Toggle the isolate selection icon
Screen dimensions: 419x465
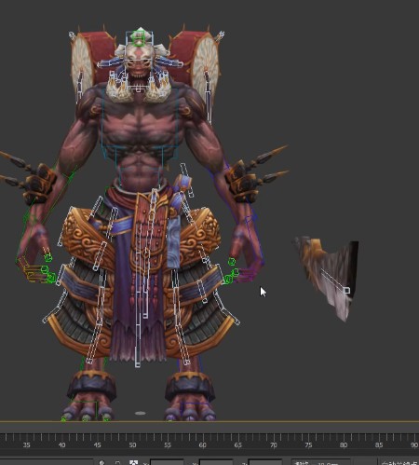[102, 463]
